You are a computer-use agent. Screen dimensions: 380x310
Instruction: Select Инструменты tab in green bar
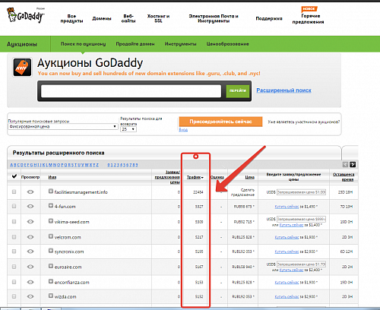point(180,44)
